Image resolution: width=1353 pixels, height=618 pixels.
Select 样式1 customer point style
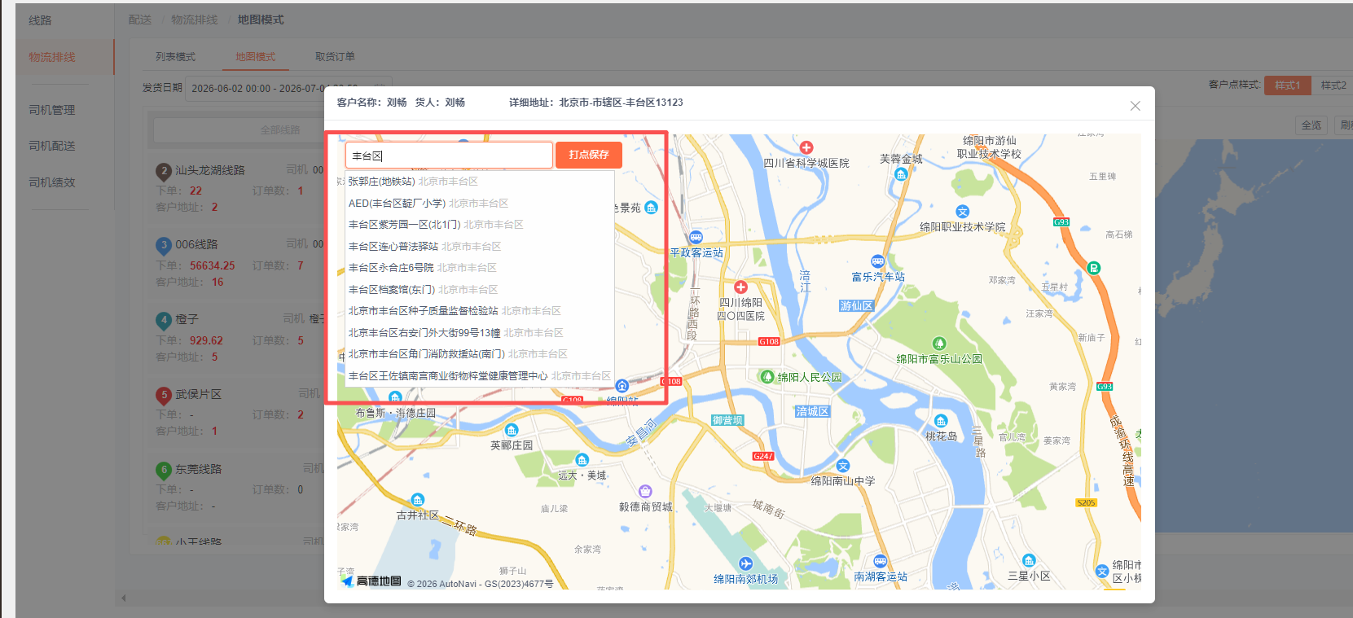pos(1287,85)
